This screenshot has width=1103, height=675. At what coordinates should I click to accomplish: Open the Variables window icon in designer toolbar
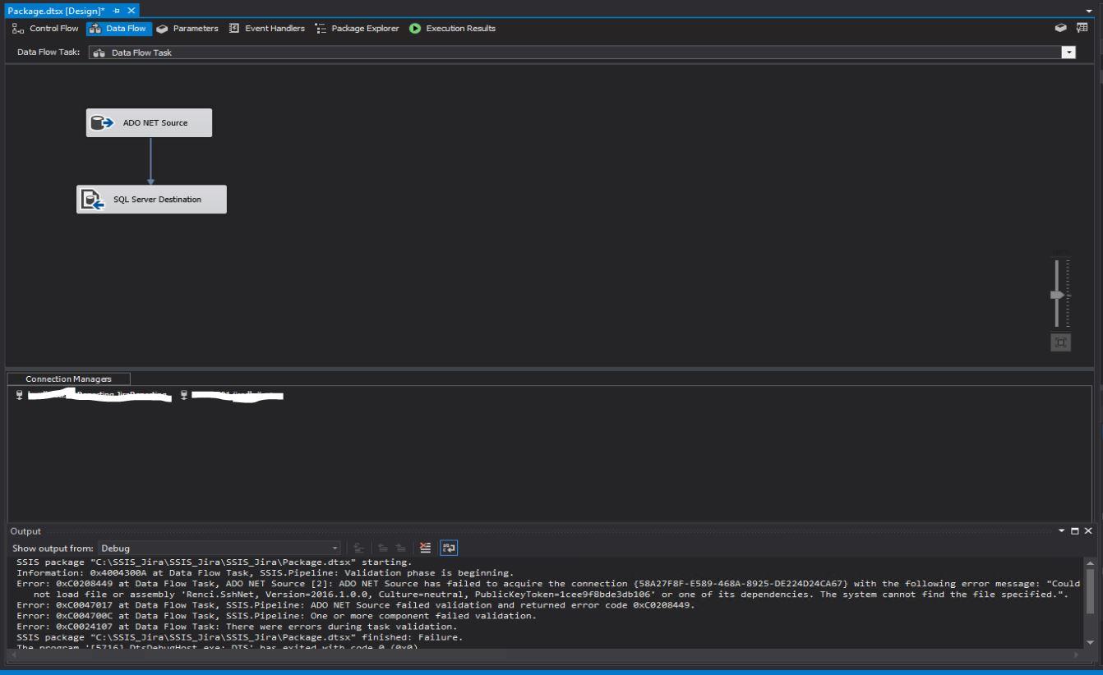click(x=1061, y=28)
